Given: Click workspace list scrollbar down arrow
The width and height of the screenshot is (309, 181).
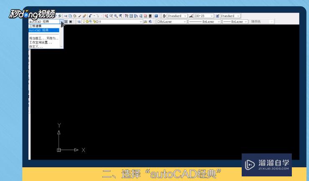Looking at the screenshot, I should click(x=61, y=46).
